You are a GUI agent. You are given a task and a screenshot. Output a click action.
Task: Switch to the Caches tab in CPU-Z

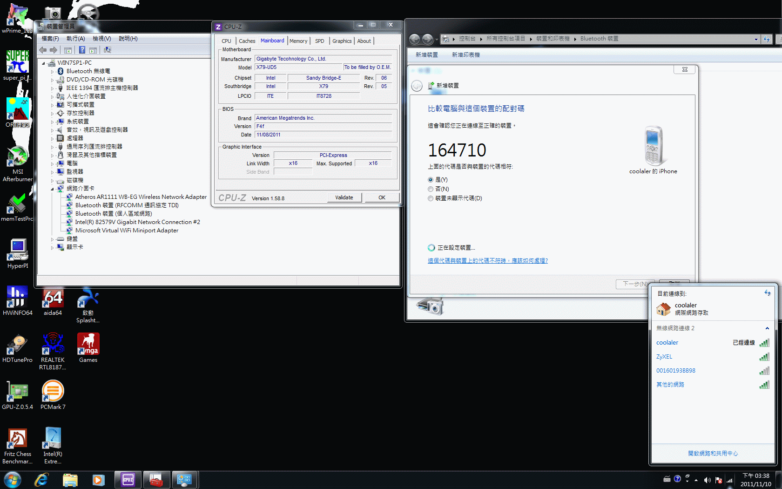coord(247,41)
